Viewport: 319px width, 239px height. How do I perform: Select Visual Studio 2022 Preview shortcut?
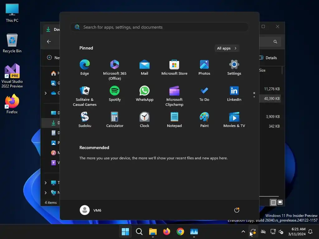[x=12, y=76]
